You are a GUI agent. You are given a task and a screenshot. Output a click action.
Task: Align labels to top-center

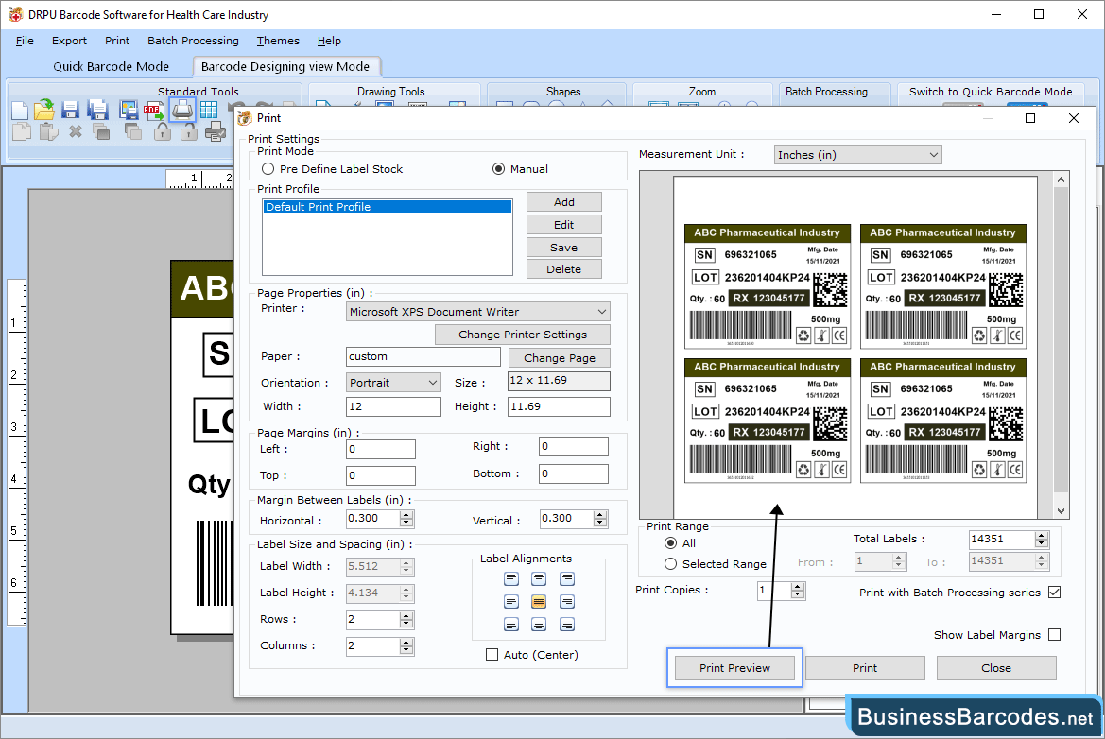539,579
